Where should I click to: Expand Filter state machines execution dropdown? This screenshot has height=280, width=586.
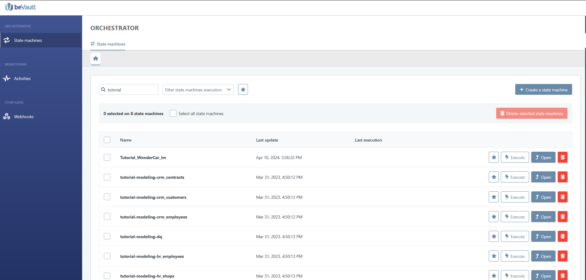(198, 90)
